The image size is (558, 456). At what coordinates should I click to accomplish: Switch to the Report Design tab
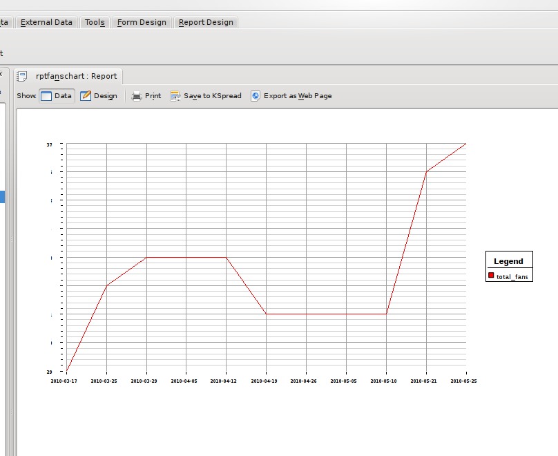(206, 22)
